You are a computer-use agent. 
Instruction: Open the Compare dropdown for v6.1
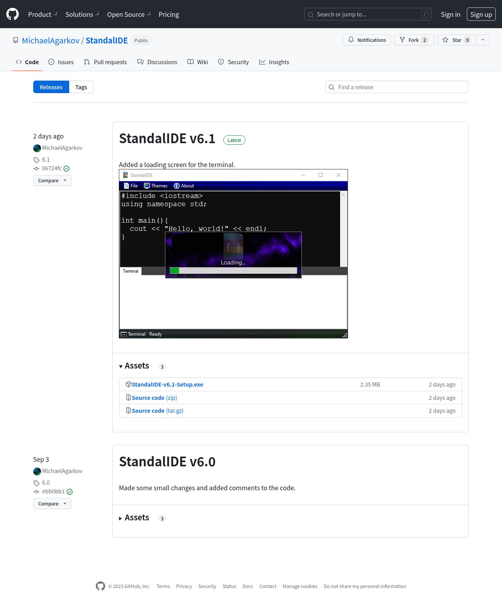coord(52,180)
